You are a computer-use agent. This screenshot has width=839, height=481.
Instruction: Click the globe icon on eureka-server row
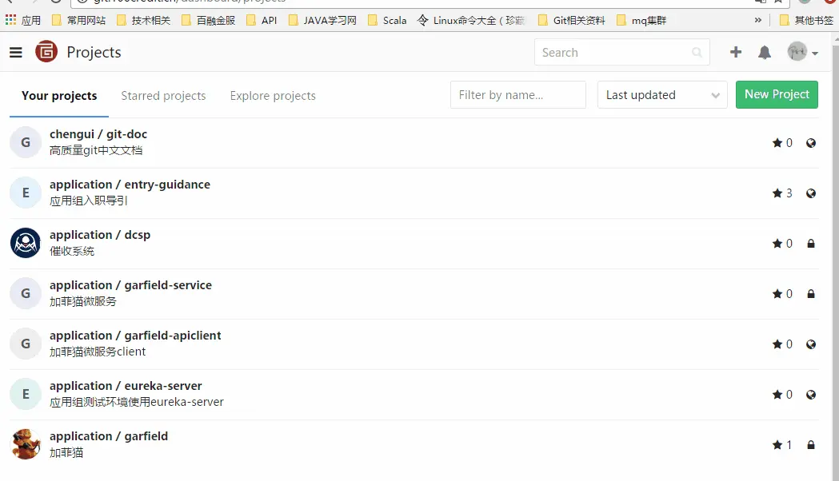811,394
